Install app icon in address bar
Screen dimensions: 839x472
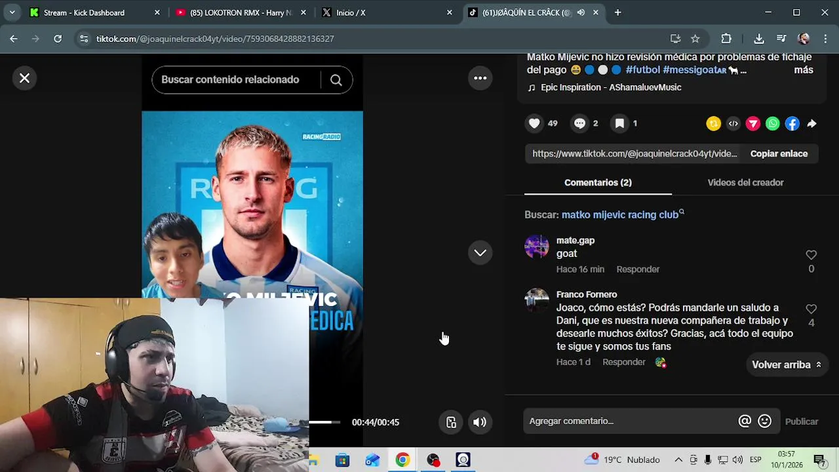coord(675,39)
